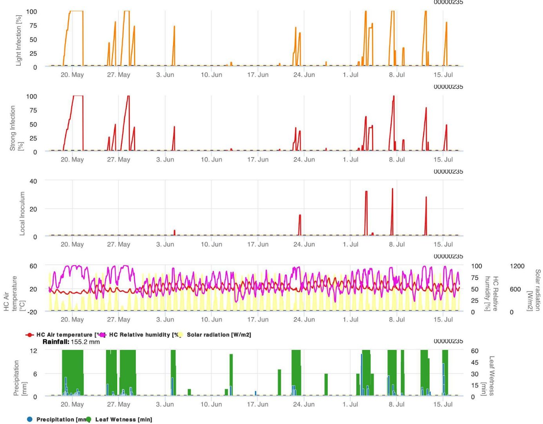Click the blue Precipitation legend dot

[x=30, y=419]
